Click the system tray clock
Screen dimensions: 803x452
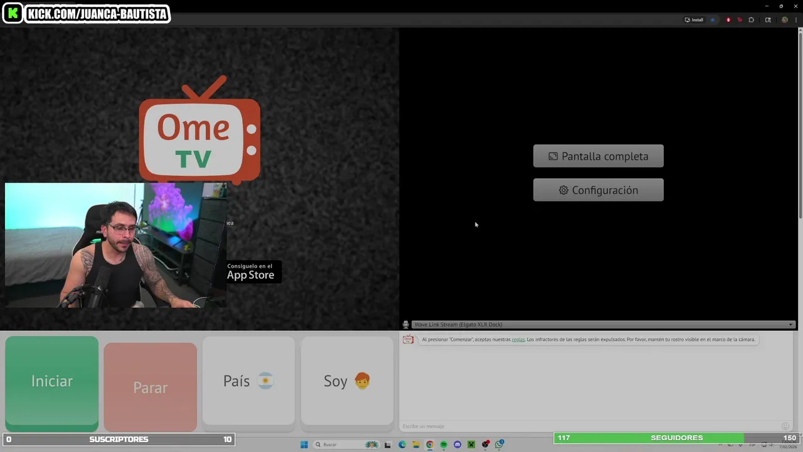pos(787,444)
